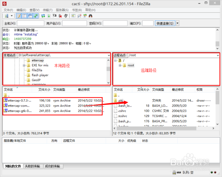Open the 书签(B) menu
The height and width of the screenshot is (177, 222).
click(77, 10)
